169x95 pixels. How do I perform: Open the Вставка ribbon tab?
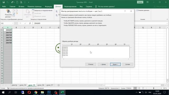(x=21, y=6)
